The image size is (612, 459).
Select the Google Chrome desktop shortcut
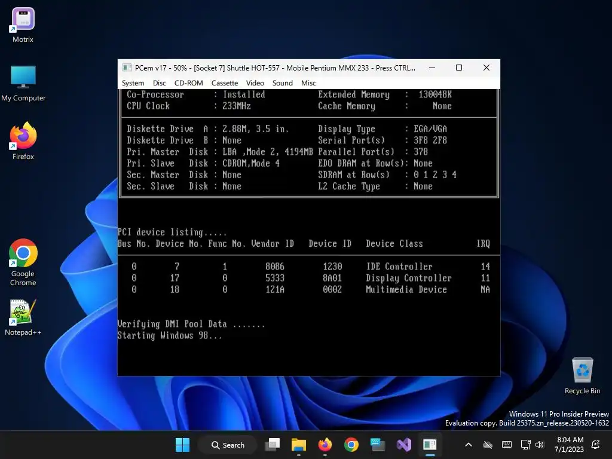coord(23,262)
